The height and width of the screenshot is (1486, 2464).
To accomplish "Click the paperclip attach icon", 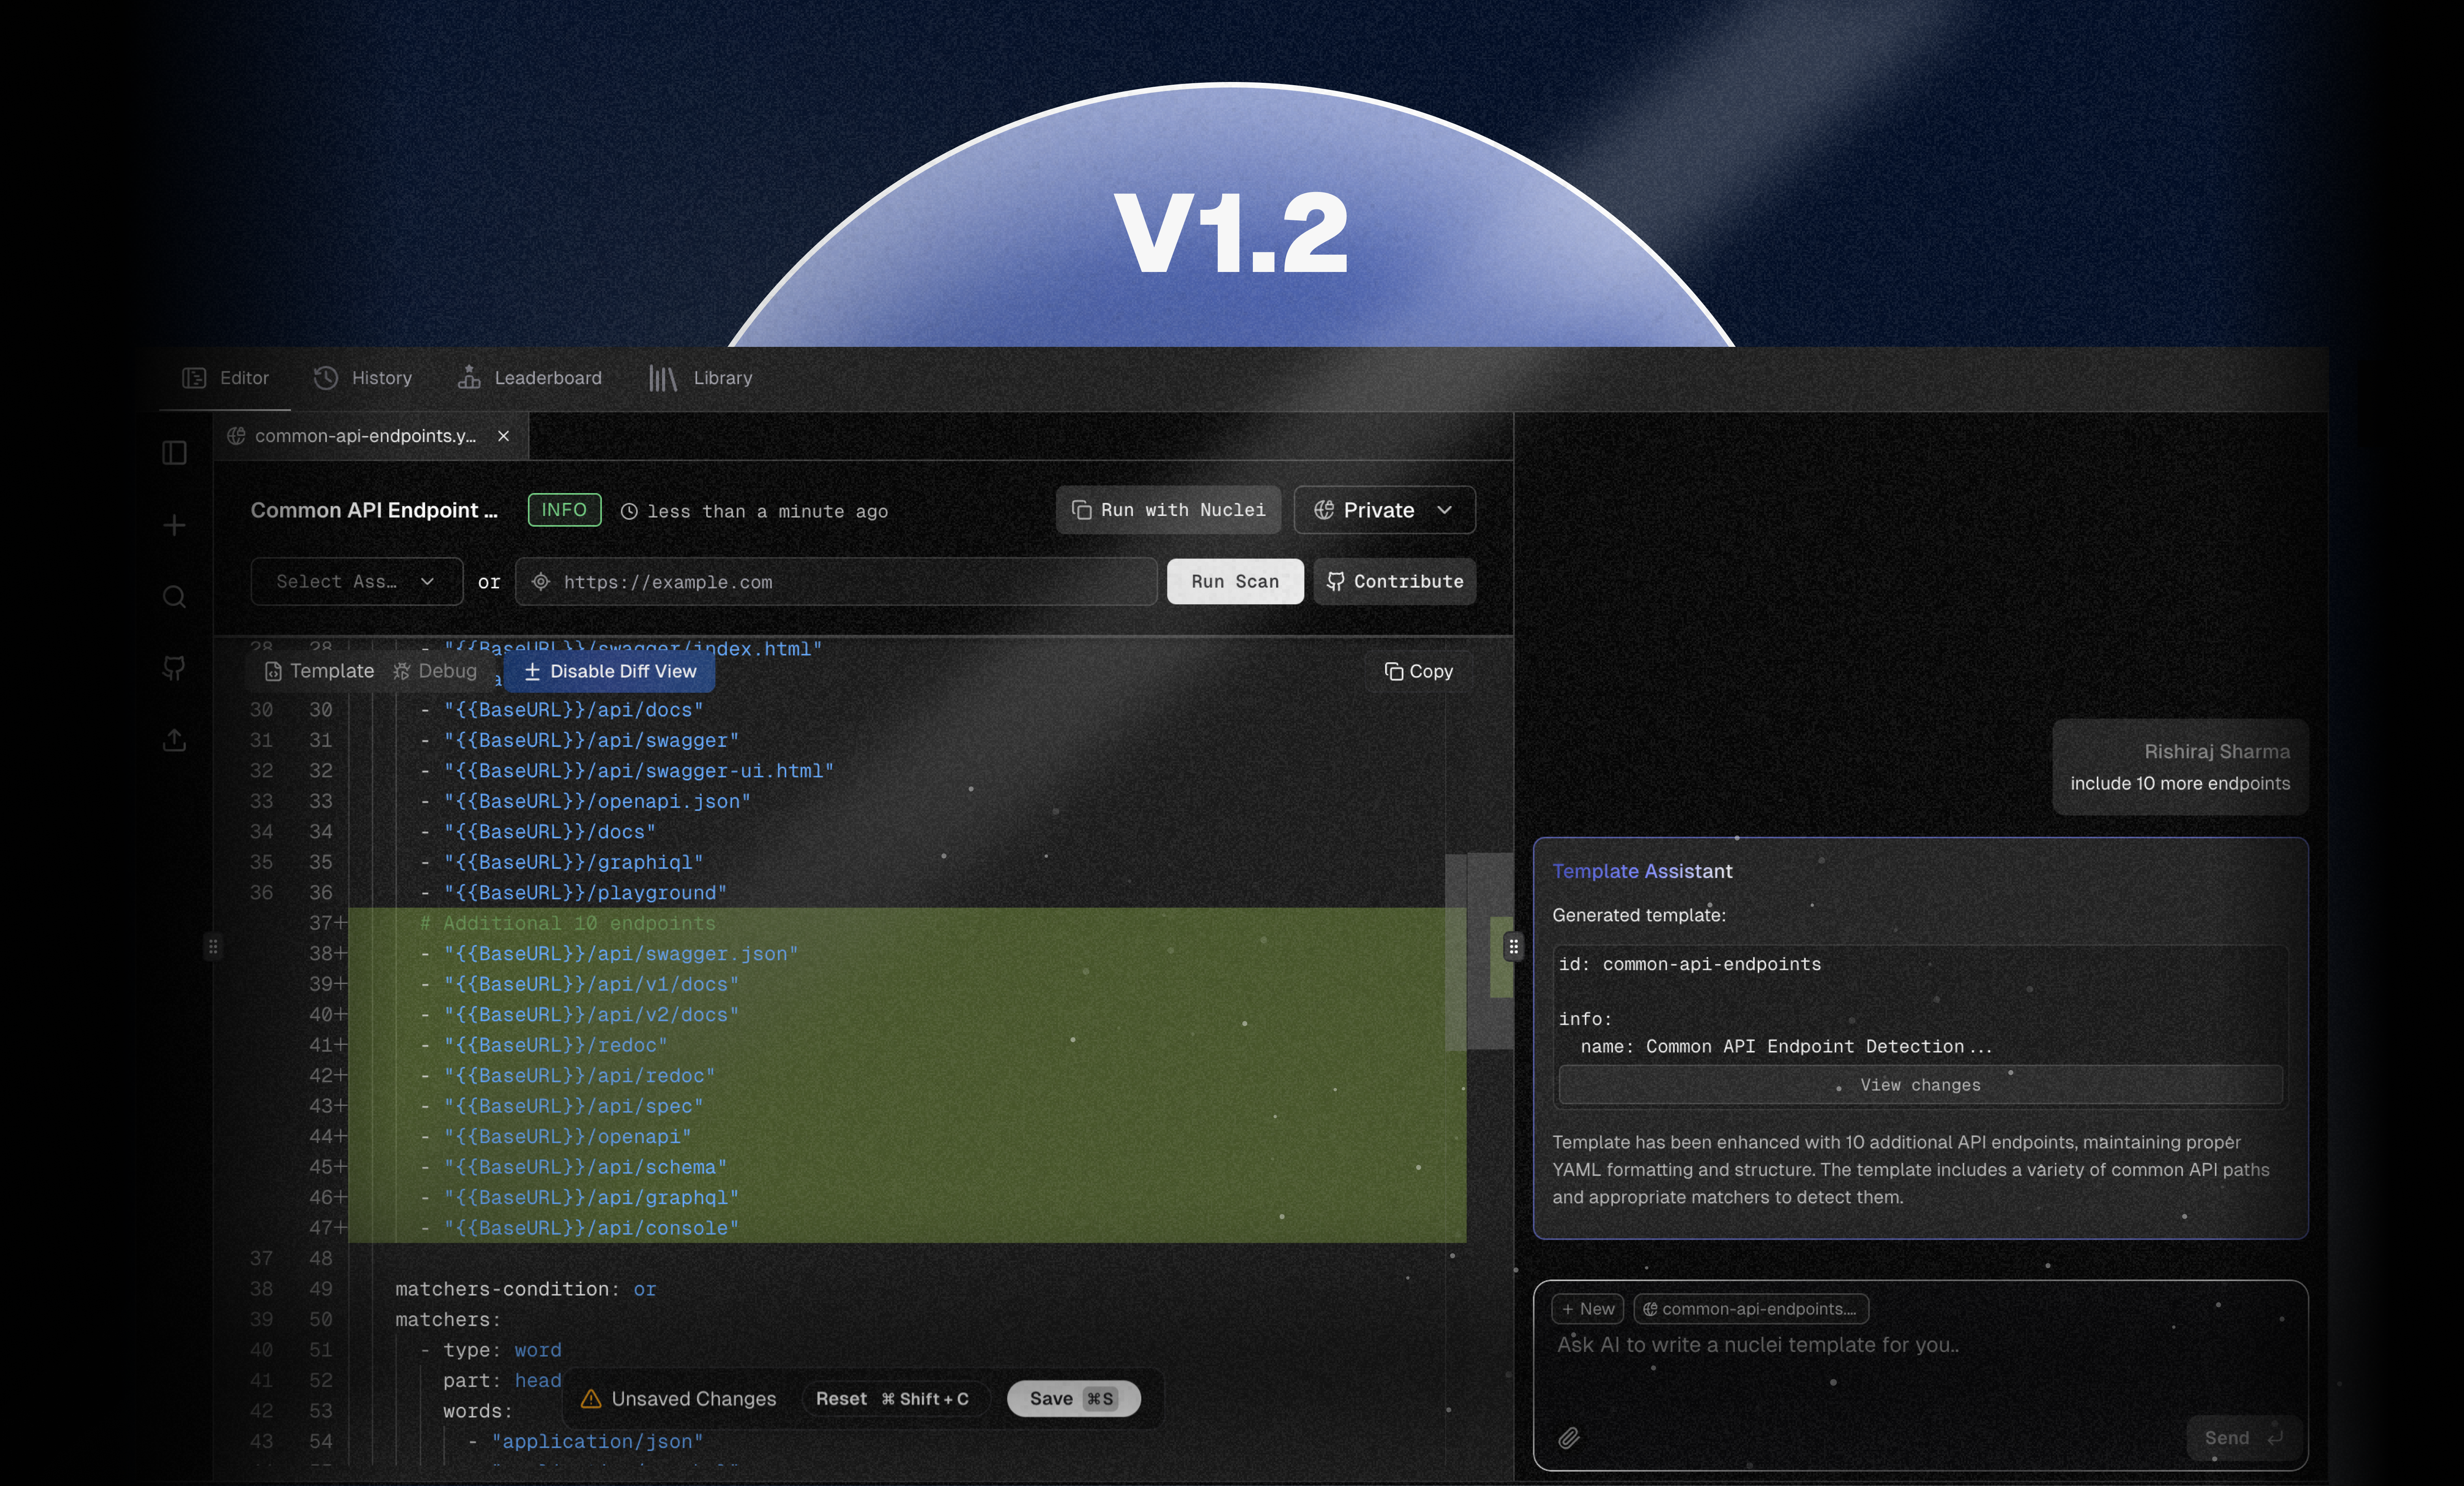I will coord(1569,1438).
